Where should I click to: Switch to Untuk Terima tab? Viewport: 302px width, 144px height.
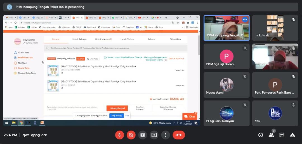127,39
